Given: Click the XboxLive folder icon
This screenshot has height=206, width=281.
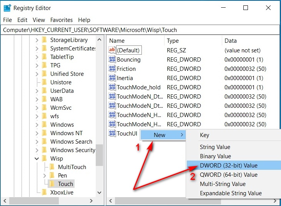Looking at the screenshot, I should pyautogui.click(x=45, y=193).
